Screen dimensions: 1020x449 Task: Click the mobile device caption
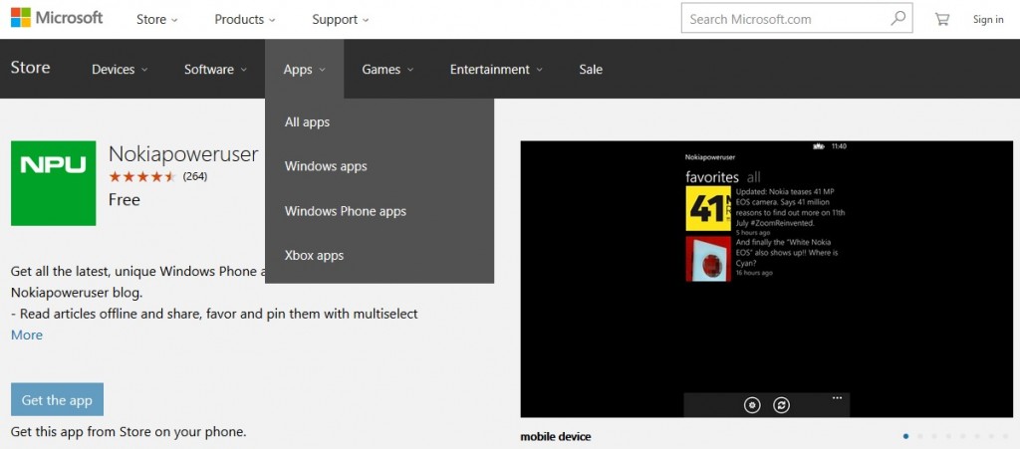[556, 437]
